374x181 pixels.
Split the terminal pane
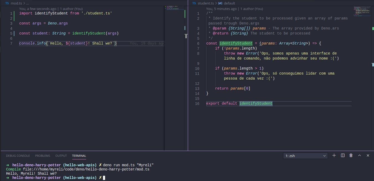(x=343, y=155)
